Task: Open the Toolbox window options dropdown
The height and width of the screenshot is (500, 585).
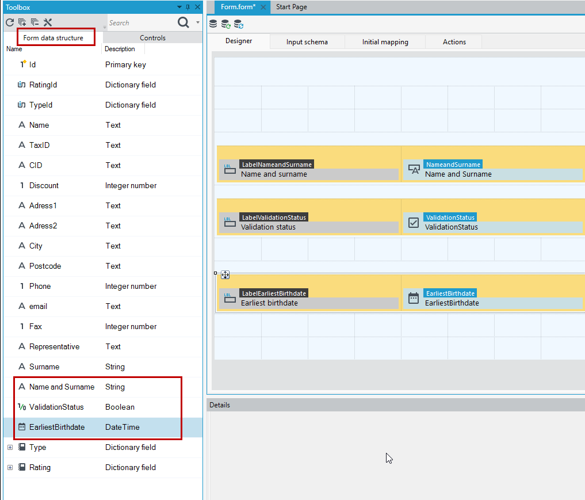Action: [x=179, y=7]
